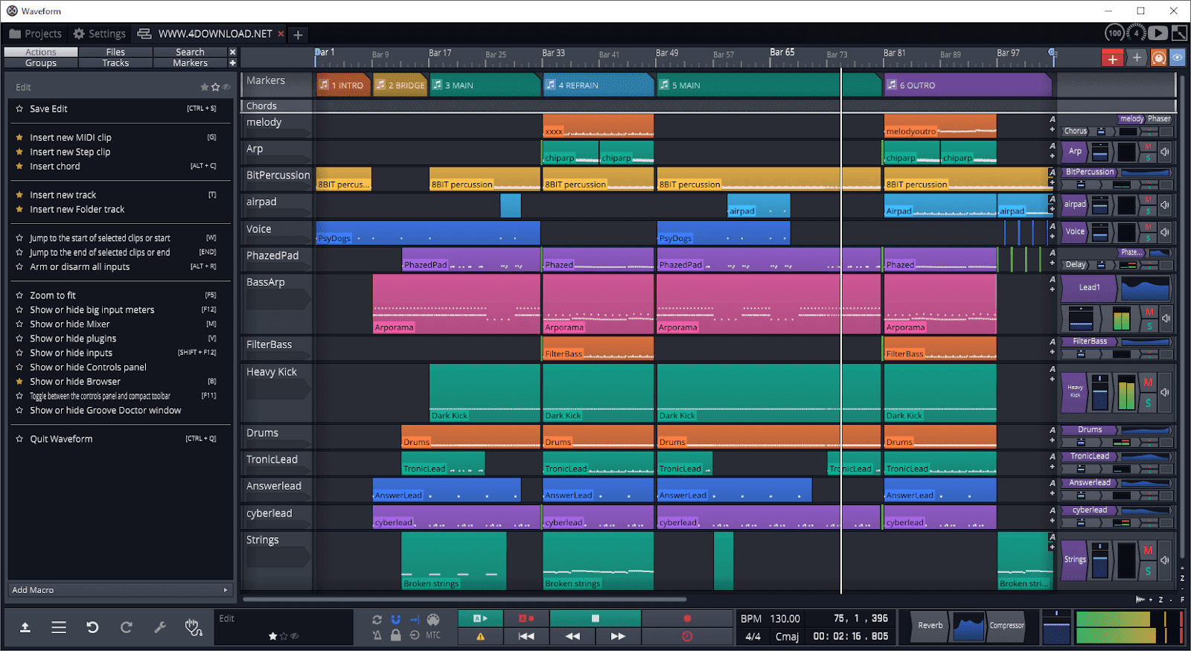This screenshot has width=1191, height=651.
Task: Add a new tab with the plus button
Action: [x=298, y=34]
